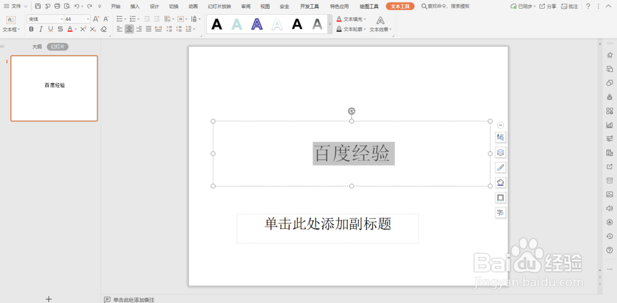Toggle center text alignment
Screen dimensions: 617x303
pyautogui.click(x=129, y=29)
